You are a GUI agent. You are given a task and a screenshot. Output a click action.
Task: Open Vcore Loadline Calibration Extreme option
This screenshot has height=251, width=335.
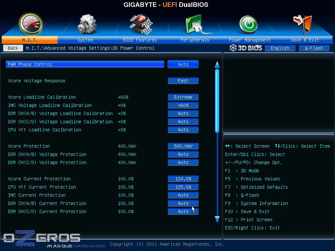point(183,97)
